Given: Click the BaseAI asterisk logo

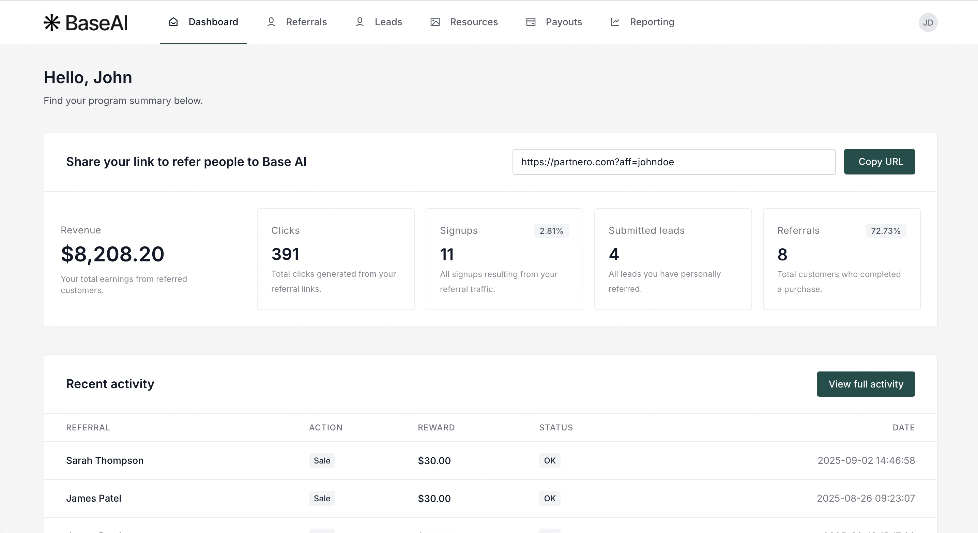Looking at the screenshot, I should coord(52,22).
